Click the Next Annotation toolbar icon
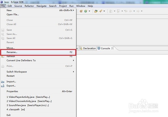Image resolution: width=168 pixels, height=117 pixels. coord(111,11)
